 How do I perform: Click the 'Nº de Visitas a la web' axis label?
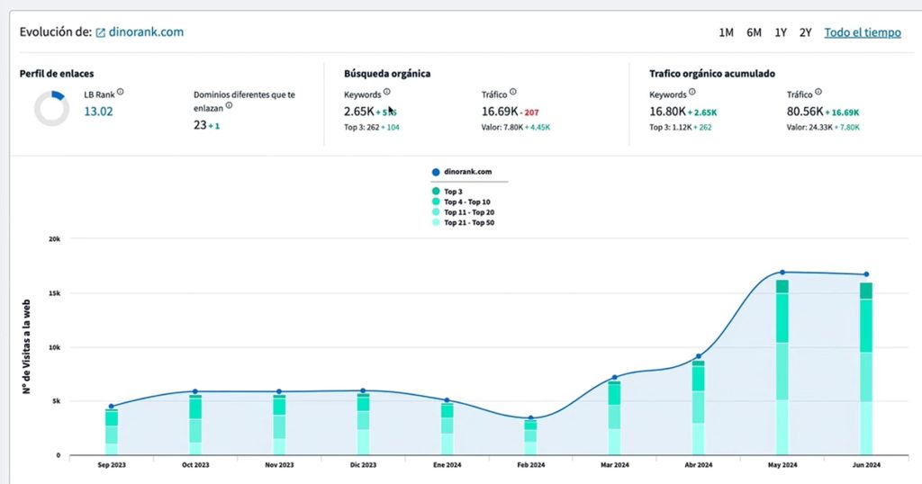26,346
